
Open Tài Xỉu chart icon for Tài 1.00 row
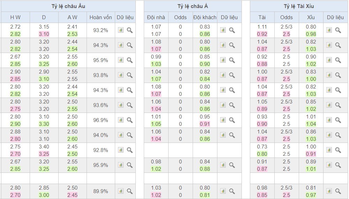point(329,75)
